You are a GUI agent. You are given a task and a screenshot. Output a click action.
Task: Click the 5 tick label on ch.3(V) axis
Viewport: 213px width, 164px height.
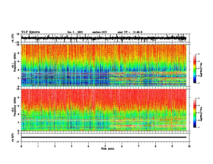[19, 133]
